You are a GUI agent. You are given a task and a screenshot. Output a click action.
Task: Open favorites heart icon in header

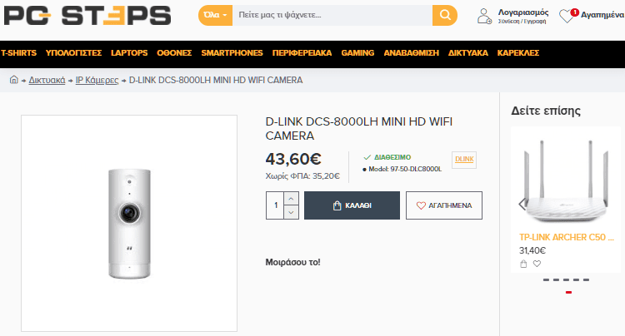click(x=567, y=16)
